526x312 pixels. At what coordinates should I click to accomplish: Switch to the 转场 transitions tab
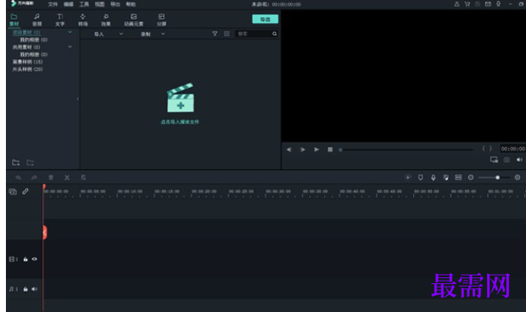[x=83, y=20]
